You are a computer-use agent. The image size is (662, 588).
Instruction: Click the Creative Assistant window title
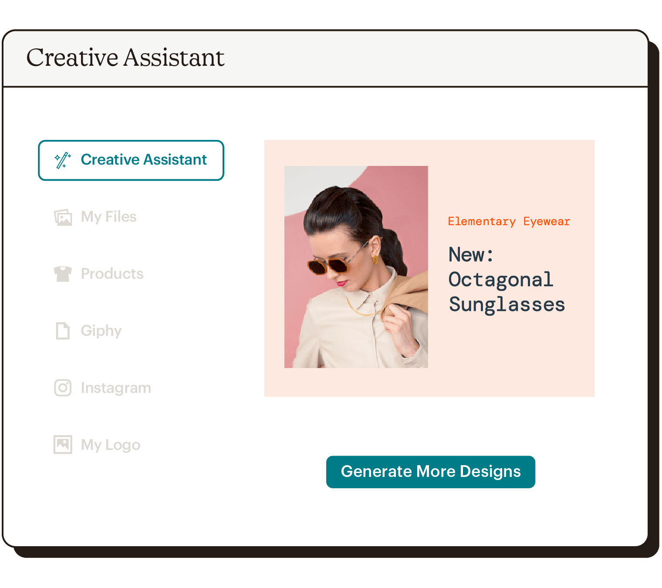pos(125,58)
